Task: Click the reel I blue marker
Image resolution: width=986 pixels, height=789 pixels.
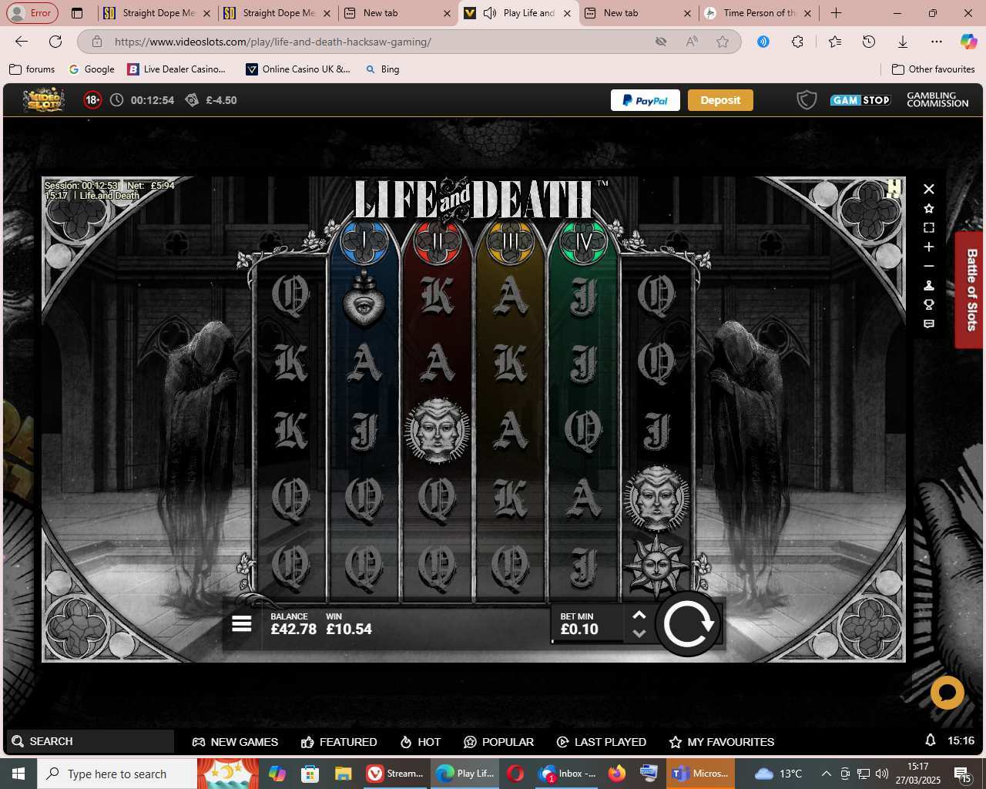Action: pyautogui.click(x=364, y=242)
